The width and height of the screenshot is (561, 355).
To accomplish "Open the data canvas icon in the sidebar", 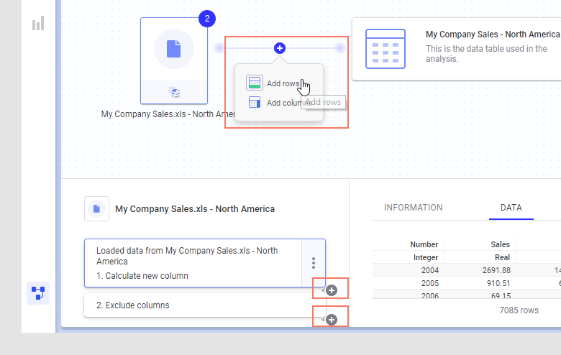I will (38, 292).
